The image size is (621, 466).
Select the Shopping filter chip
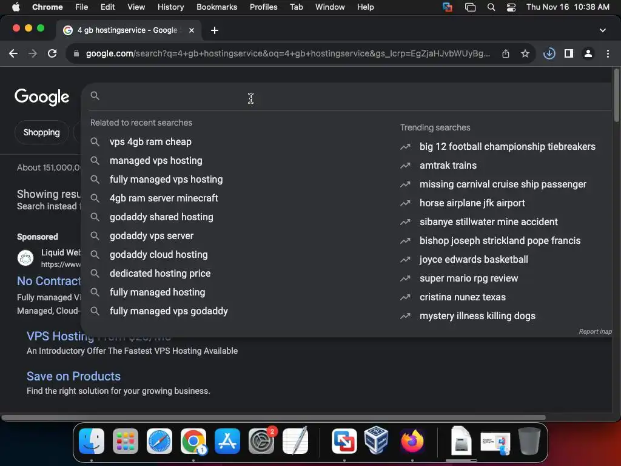pyautogui.click(x=42, y=132)
